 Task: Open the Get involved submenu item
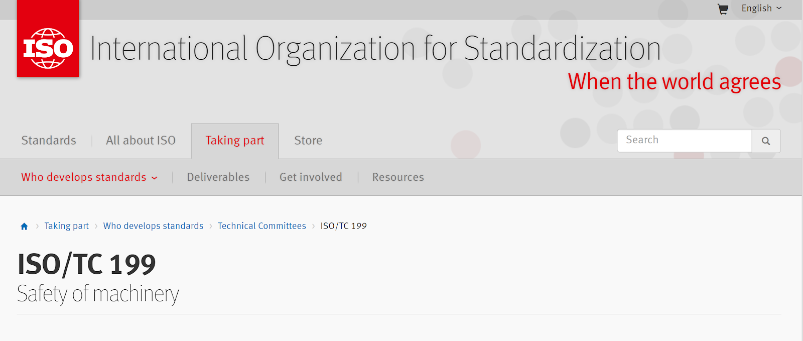(x=311, y=177)
